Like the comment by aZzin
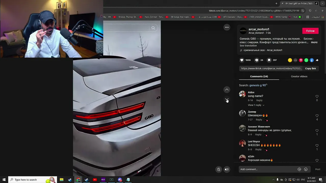 [x=317, y=160]
